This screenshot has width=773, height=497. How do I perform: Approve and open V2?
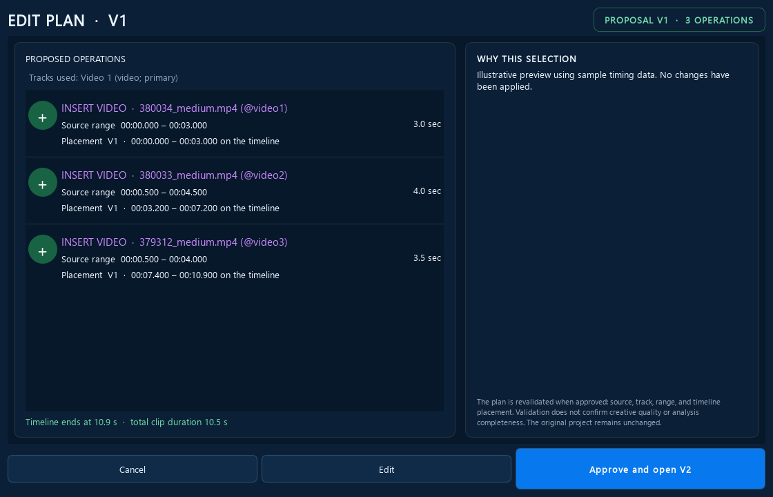click(640, 469)
